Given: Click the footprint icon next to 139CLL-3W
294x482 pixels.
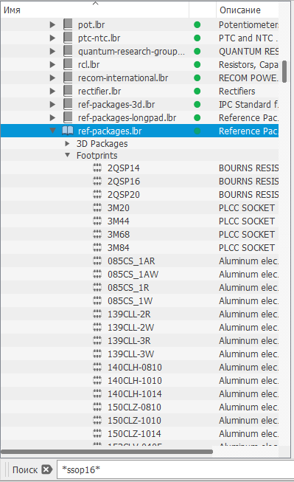Looking at the screenshot, I should click(x=97, y=354).
